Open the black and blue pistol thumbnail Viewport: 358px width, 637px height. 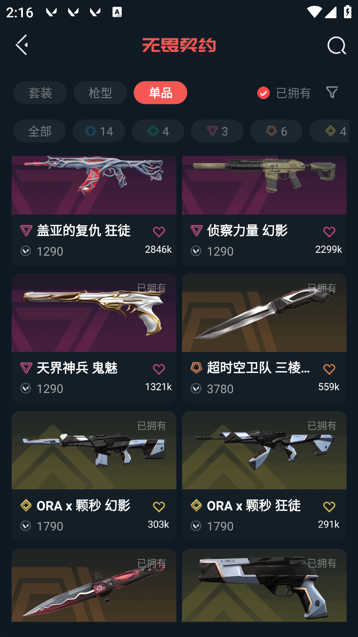(x=264, y=585)
